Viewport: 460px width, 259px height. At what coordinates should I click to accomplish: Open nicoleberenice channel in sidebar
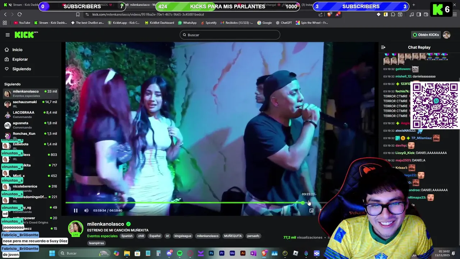[31, 188]
